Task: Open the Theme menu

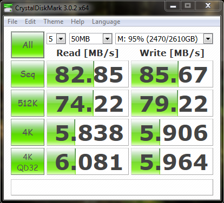Action: pos(54,22)
